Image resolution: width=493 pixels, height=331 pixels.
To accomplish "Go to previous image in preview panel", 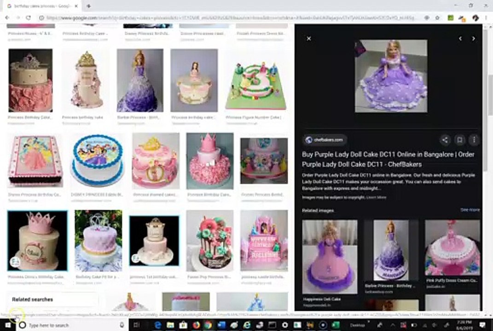I will pyautogui.click(x=460, y=38).
